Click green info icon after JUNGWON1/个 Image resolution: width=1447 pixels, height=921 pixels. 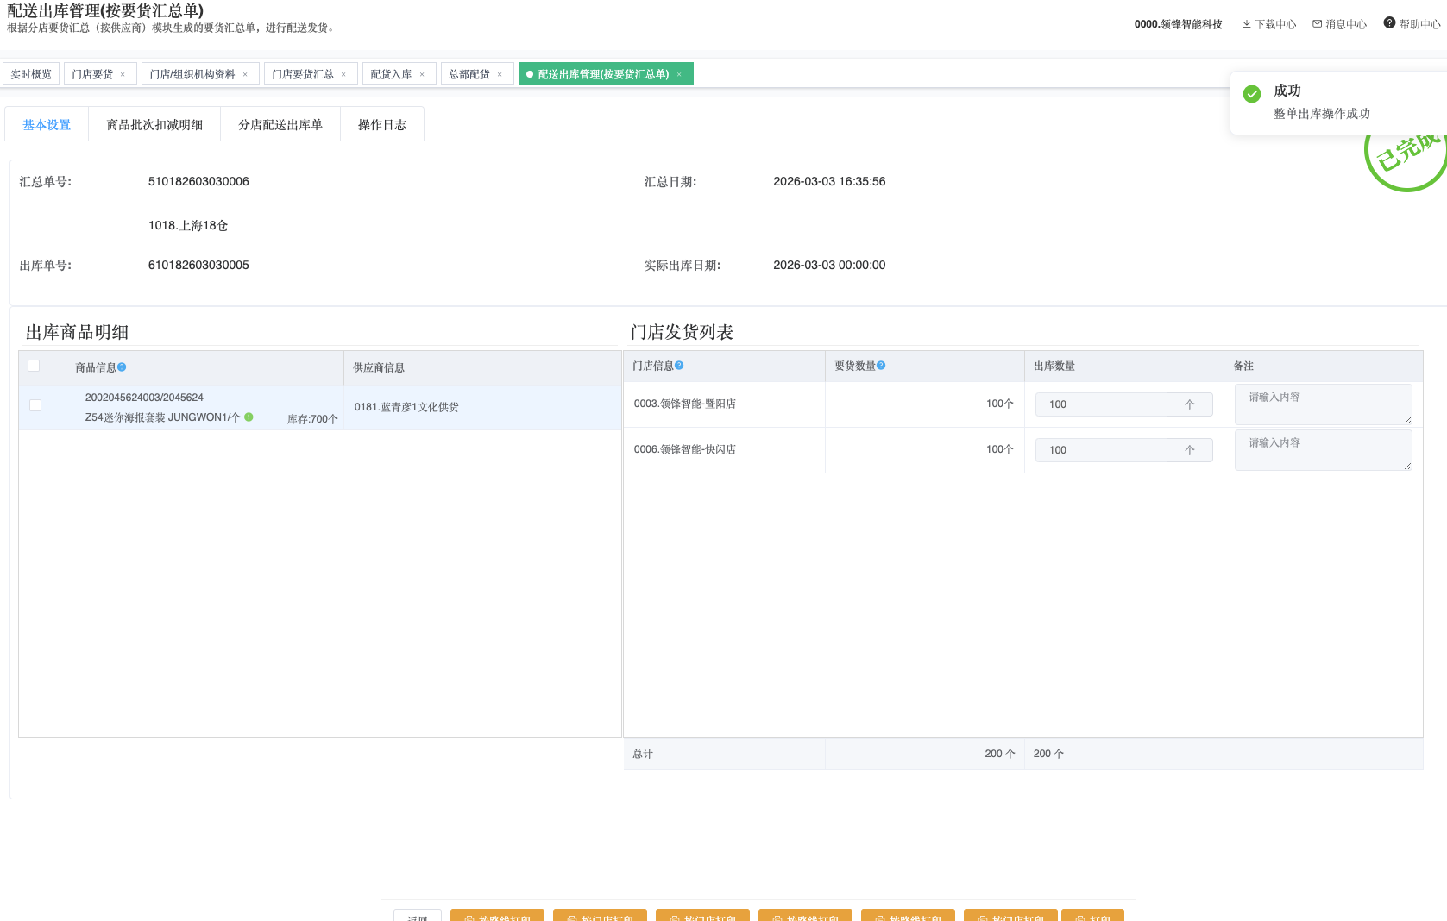point(249,417)
